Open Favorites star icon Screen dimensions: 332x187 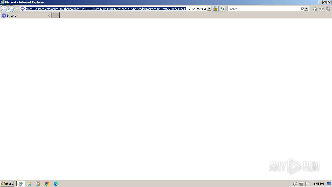tap(321, 9)
